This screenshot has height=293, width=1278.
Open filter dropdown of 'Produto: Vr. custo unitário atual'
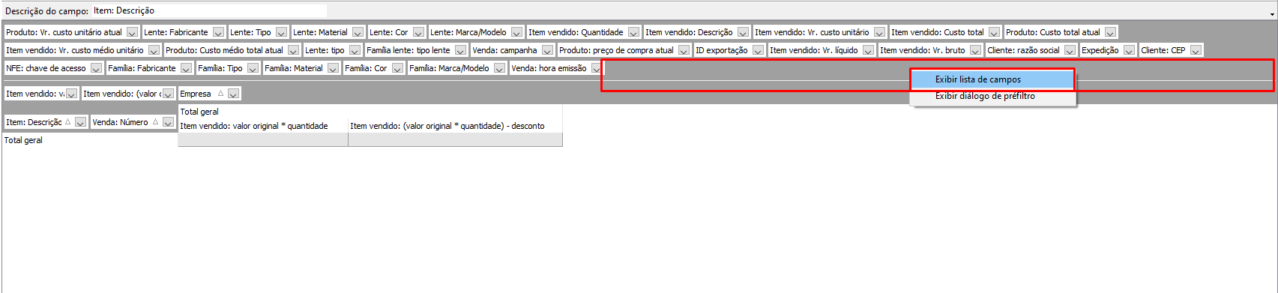(132, 32)
